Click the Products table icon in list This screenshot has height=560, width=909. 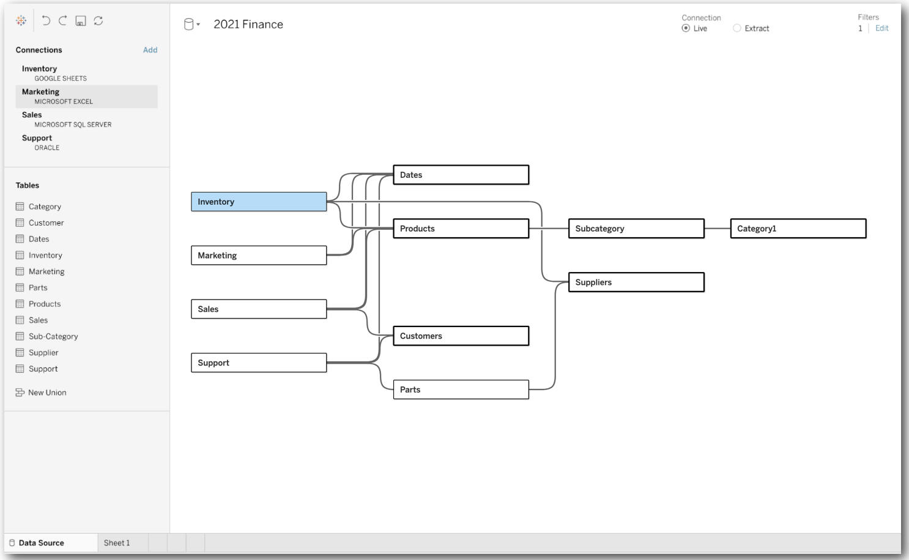[20, 304]
